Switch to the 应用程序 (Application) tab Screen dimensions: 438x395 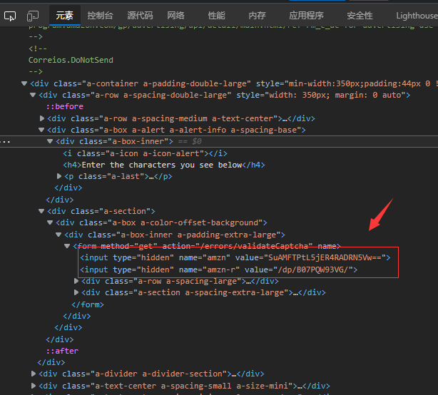coord(307,16)
